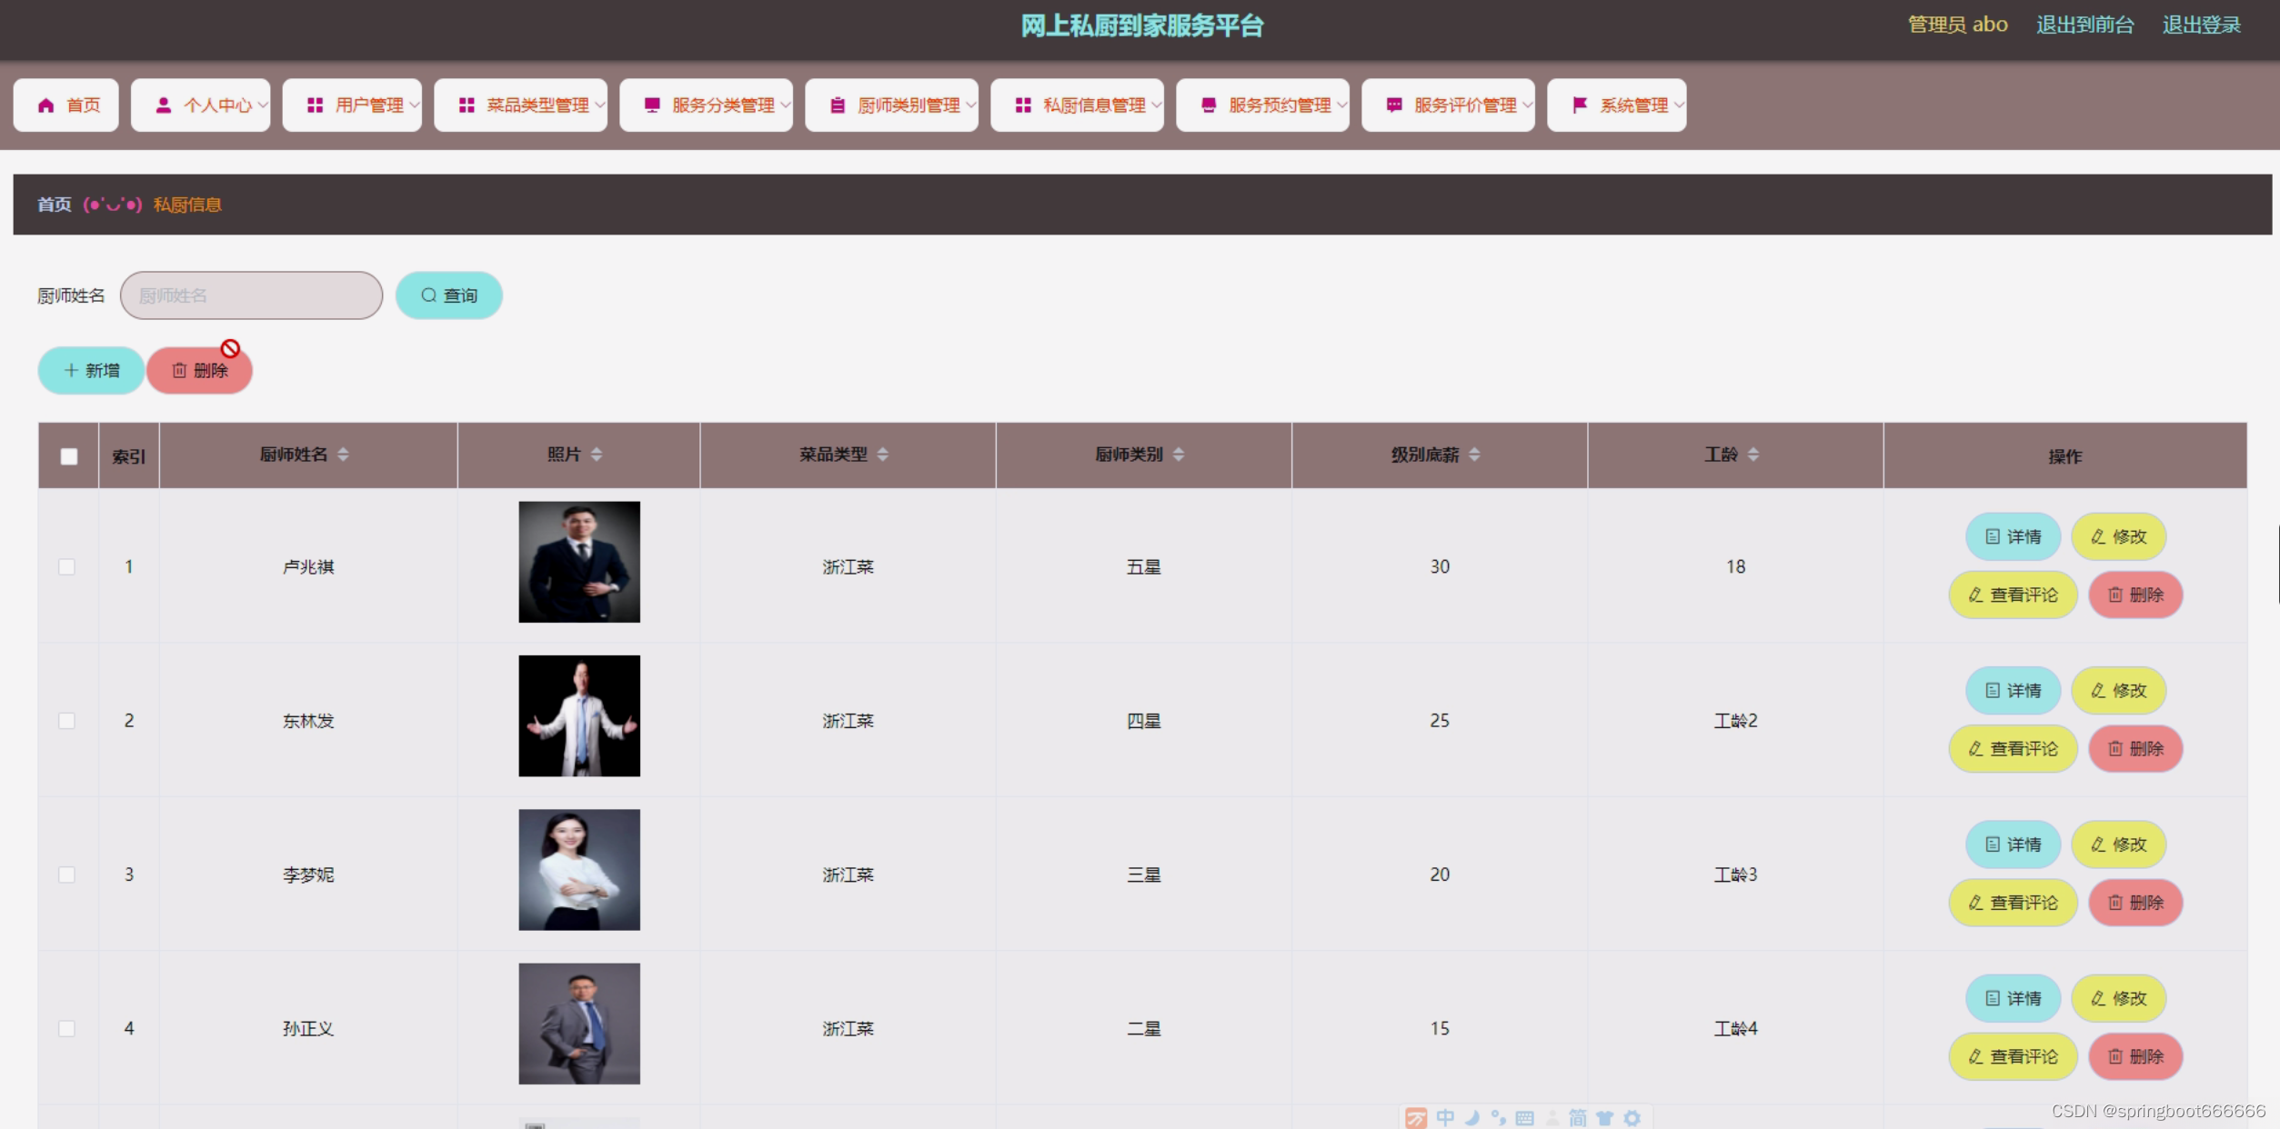
Task: Click 东林发's photo thumbnail
Action: [x=579, y=716]
